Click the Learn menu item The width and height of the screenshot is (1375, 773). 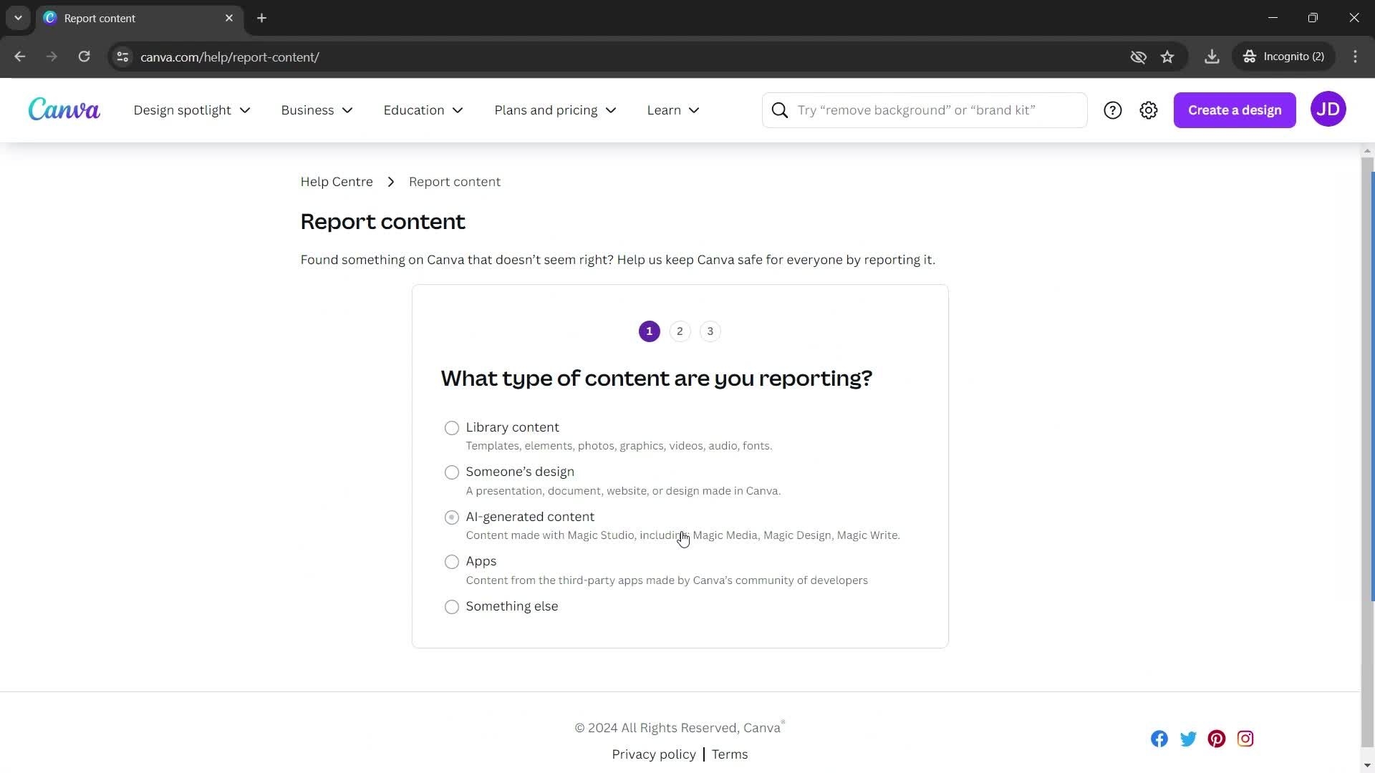[672, 110]
